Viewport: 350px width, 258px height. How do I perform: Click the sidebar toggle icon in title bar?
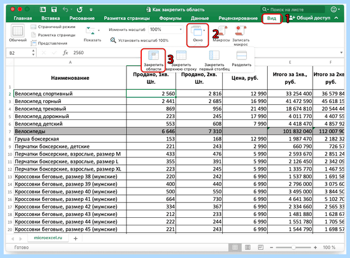click(x=43, y=9)
